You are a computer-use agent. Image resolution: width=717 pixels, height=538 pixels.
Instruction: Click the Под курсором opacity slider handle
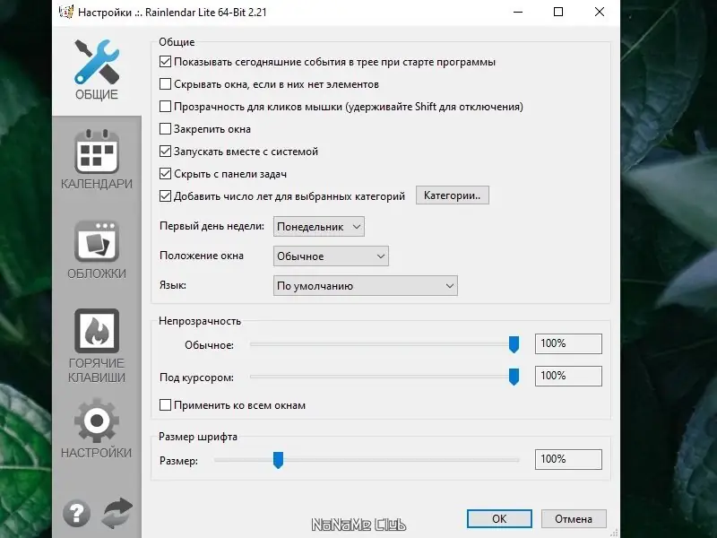tap(514, 377)
